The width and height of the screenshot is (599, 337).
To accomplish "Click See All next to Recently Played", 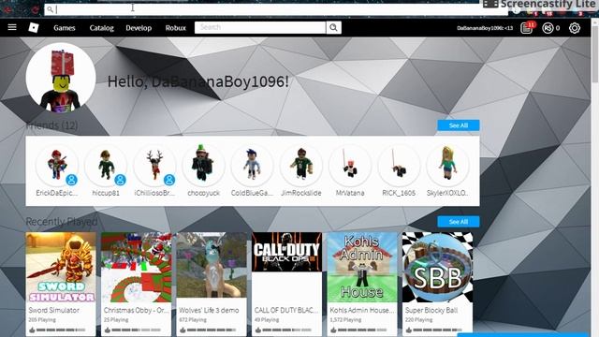I will 459,222.
